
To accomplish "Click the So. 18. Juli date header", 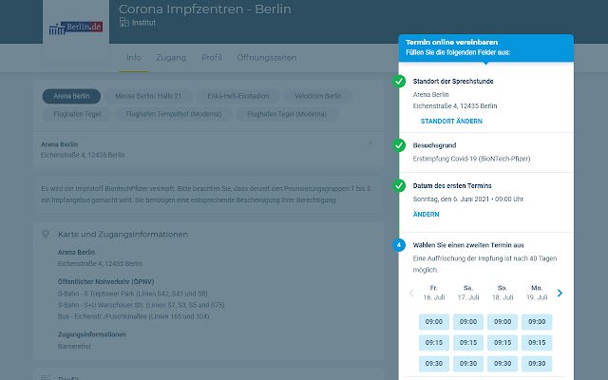I will (x=503, y=293).
